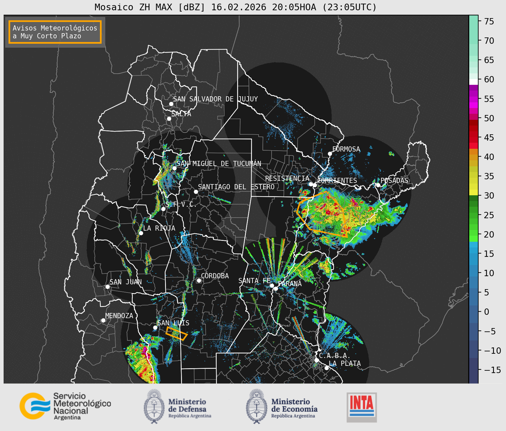Click the La Plata city marker dot
The width and height of the screenshot is (506, 431).
pos(326,368)
